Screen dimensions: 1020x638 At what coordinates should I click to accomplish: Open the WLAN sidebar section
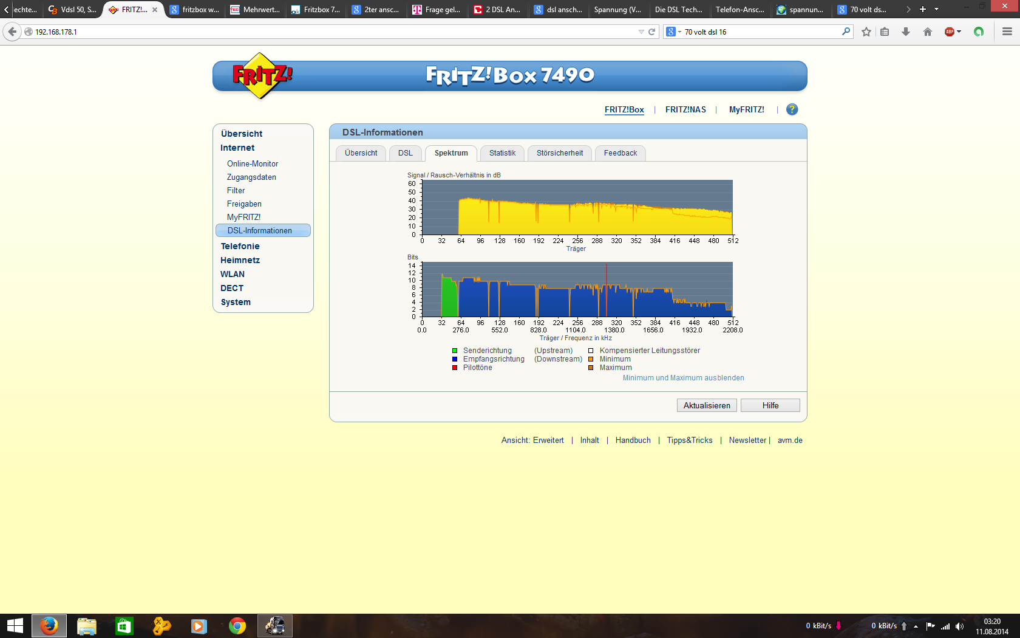(x=233, y=274)
